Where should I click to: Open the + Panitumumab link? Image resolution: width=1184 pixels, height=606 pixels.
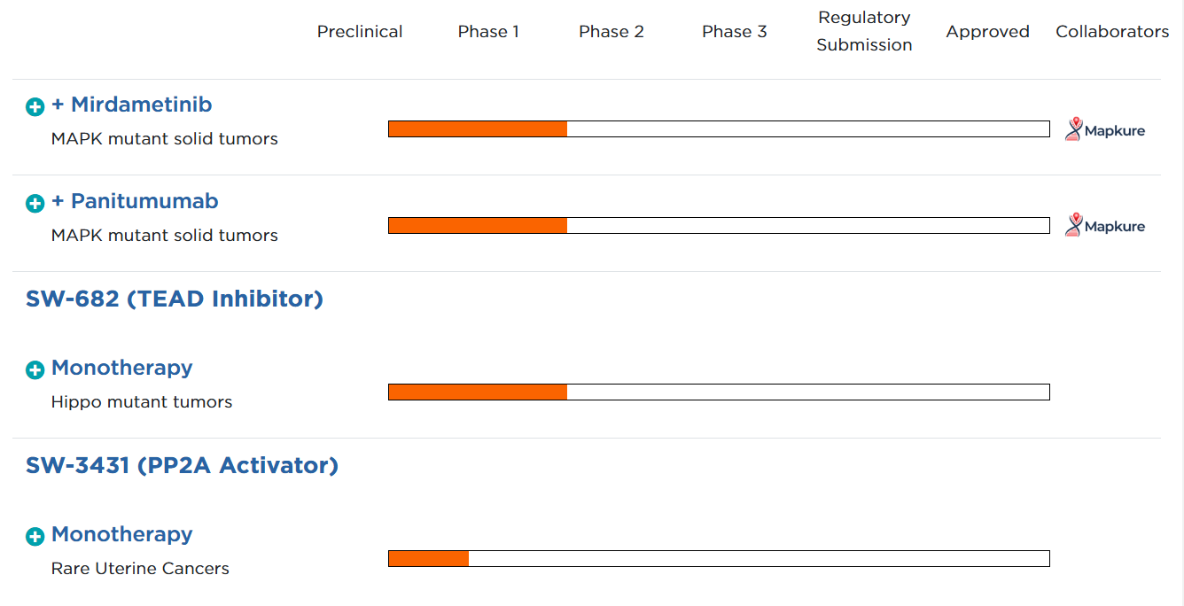(x=135, y=201)
